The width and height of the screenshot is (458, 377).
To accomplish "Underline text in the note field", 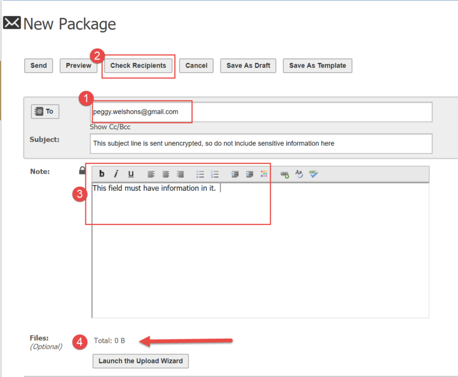I will [130, 174].
